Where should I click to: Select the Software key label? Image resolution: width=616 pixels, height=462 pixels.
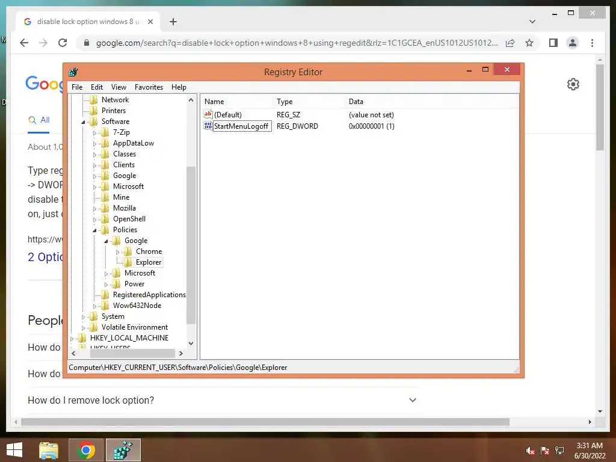click(115, 122)
